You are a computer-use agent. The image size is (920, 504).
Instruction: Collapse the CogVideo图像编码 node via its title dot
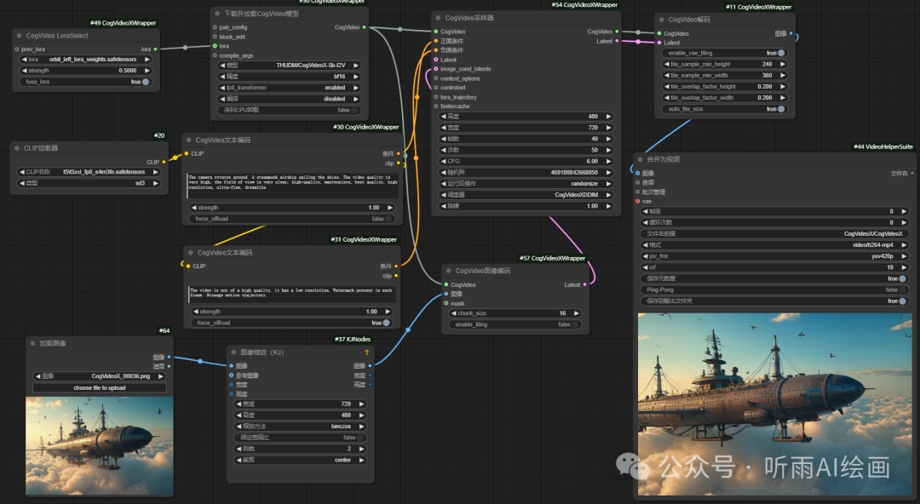449,271
